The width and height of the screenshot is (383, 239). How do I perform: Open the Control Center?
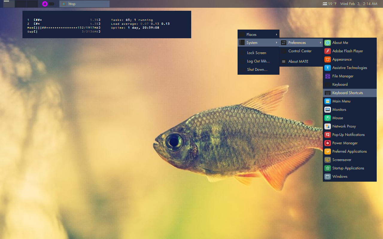point(299,51)
